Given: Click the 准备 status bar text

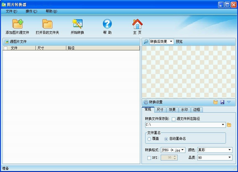Looking at the screenshot, I should (6, 169).
